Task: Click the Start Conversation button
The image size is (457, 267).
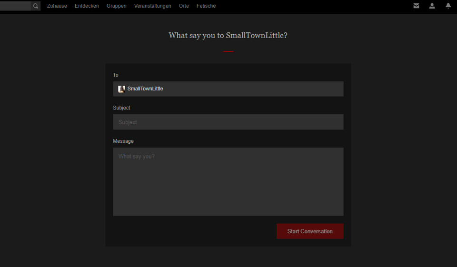Action: tap(310, 231)
